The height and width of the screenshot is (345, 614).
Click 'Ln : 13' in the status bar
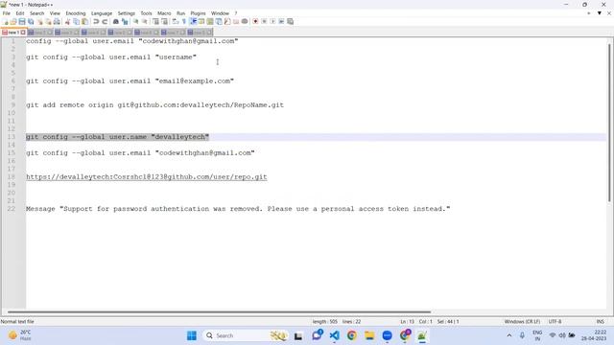[407, 322]
